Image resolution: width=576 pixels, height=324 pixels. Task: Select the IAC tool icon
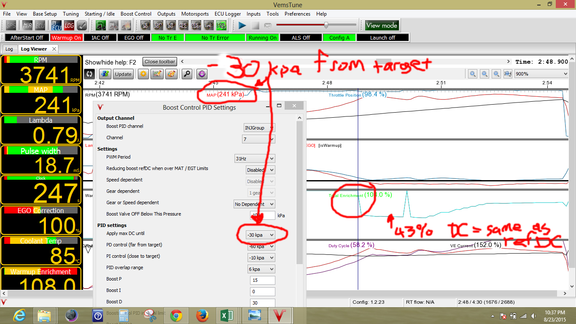(x=209, y=25)
